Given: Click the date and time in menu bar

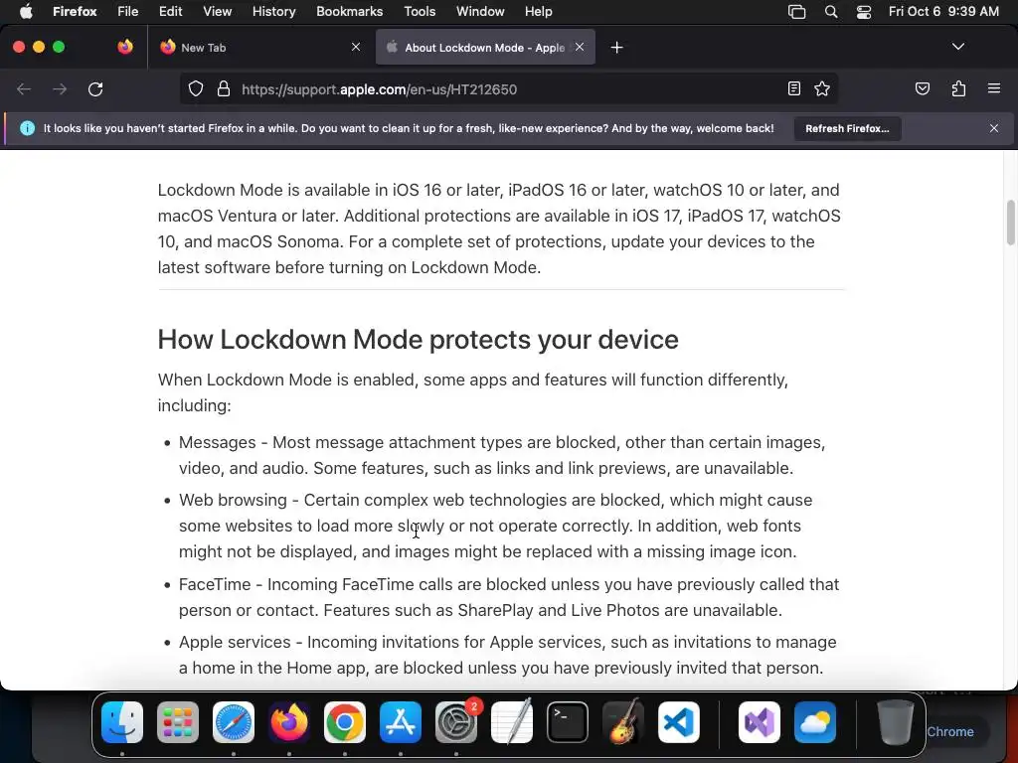Looking at the screenshot, I should (x=943, y=11).
